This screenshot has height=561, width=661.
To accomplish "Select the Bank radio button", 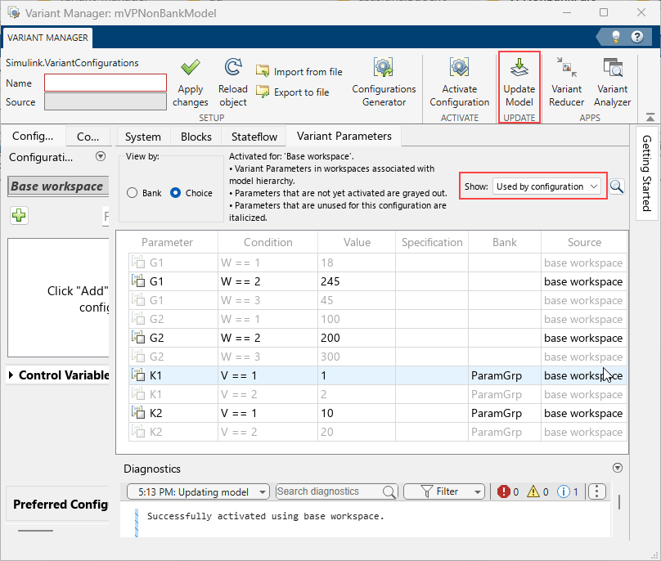I will pyautogui.click(x=132, y=193).
